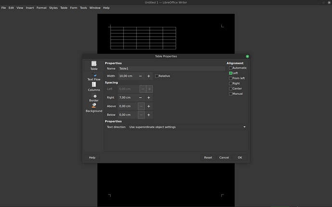The width and height of the screenshot is (332, 207).
Task: Open the Format menu
Action: pos(41,8)
